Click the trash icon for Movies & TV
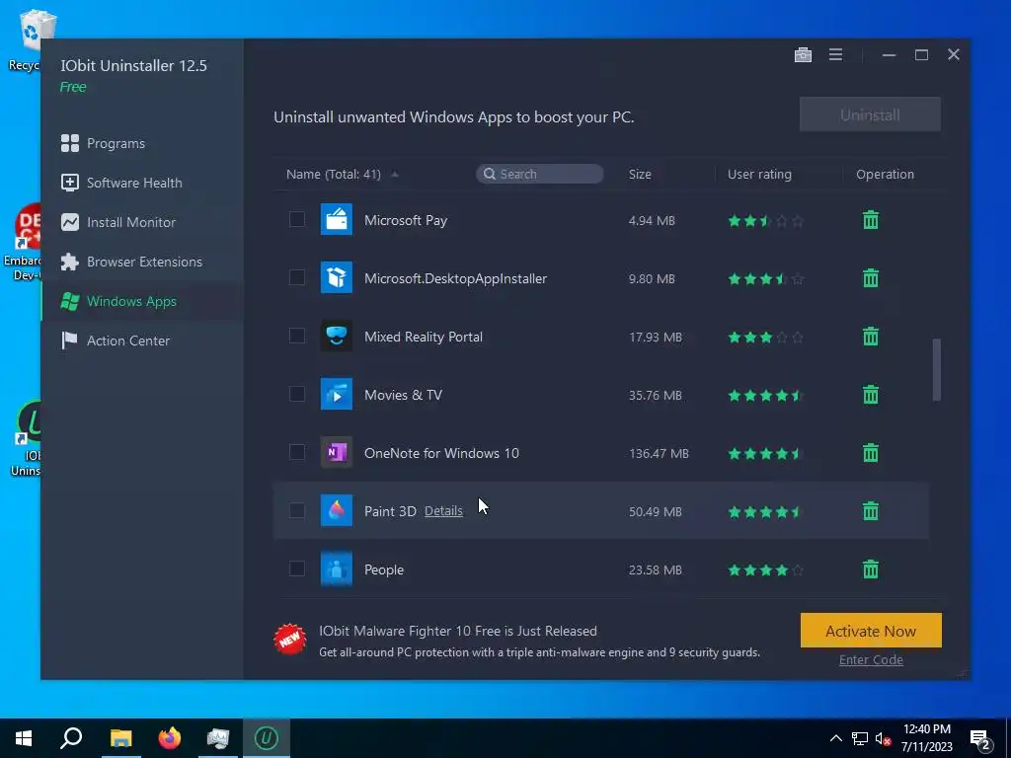 pyautogui.click(x=871, y=395)
